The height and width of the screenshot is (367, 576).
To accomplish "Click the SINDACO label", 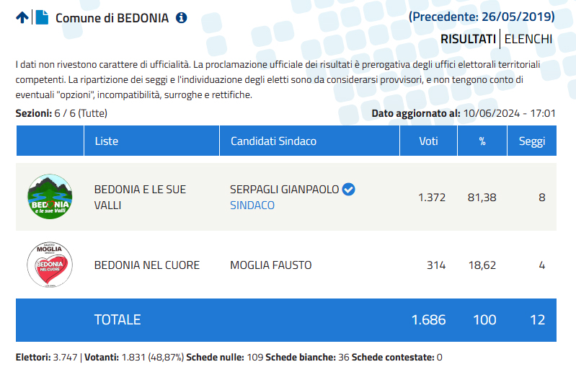I will point(252,205).
